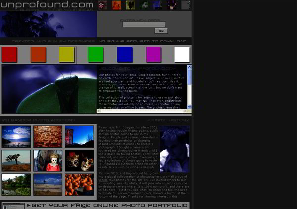Click the 'Random Photo Additions' heading

[39, 120]
